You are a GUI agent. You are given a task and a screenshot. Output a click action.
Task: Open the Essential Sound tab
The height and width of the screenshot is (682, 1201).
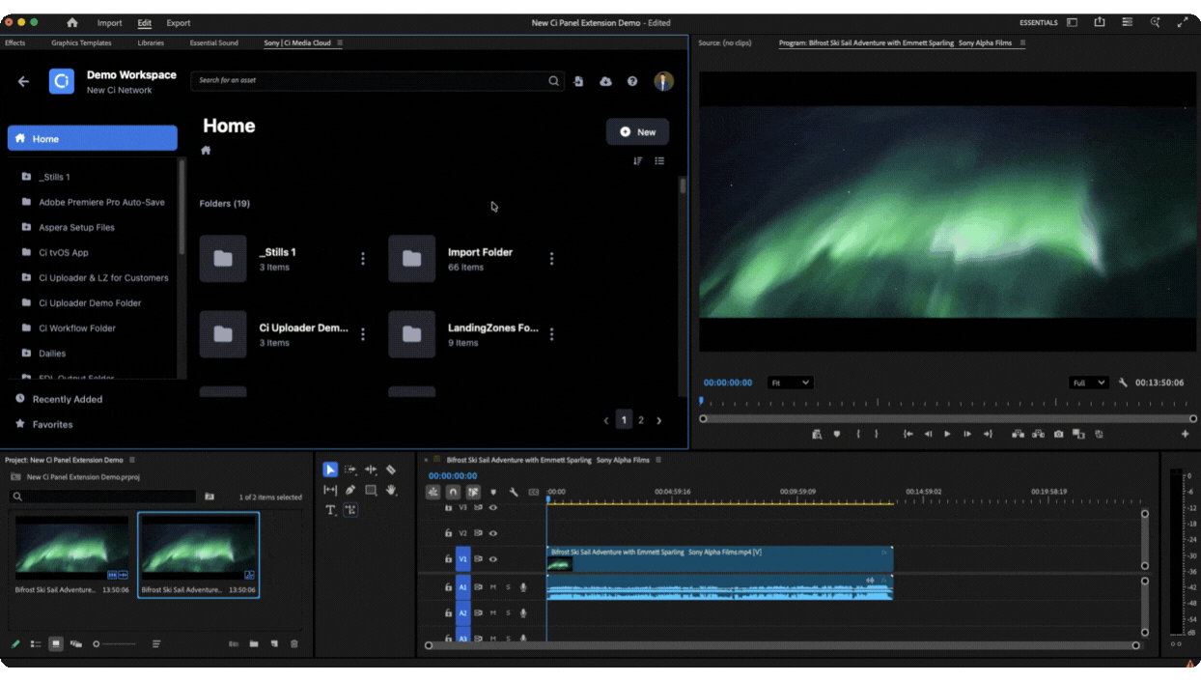tap(213, 43)
